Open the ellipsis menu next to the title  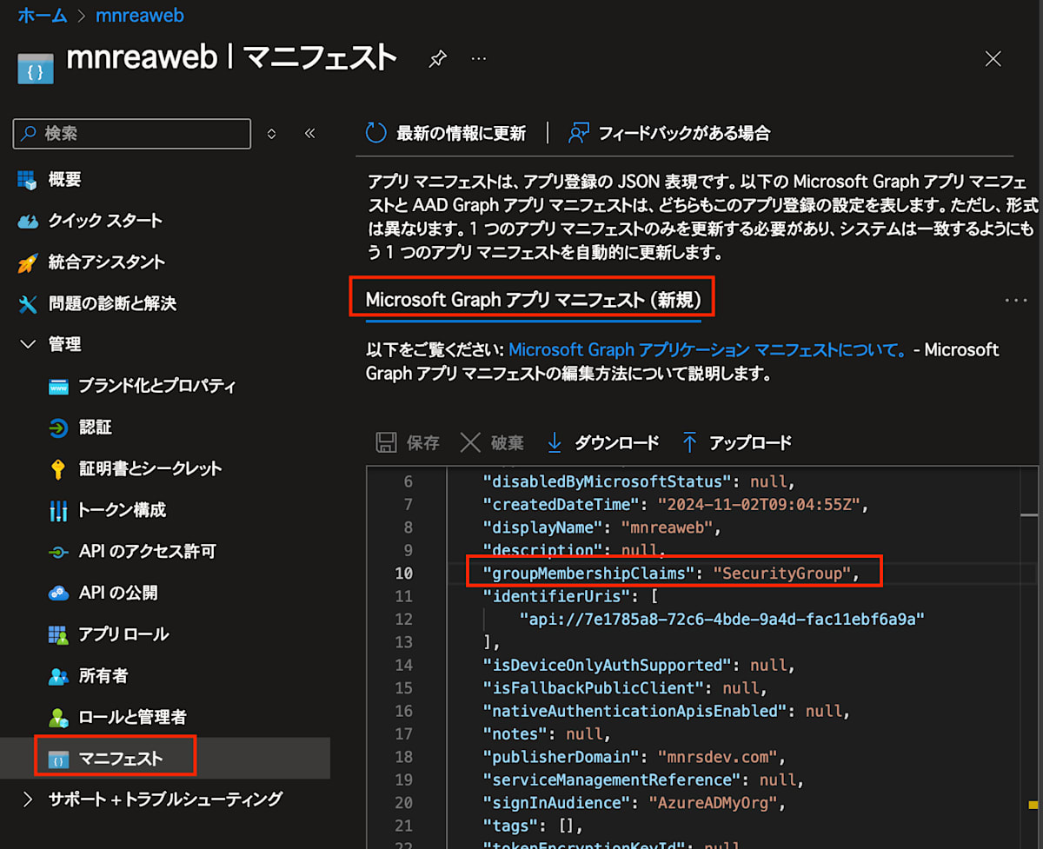click(478, 58)
